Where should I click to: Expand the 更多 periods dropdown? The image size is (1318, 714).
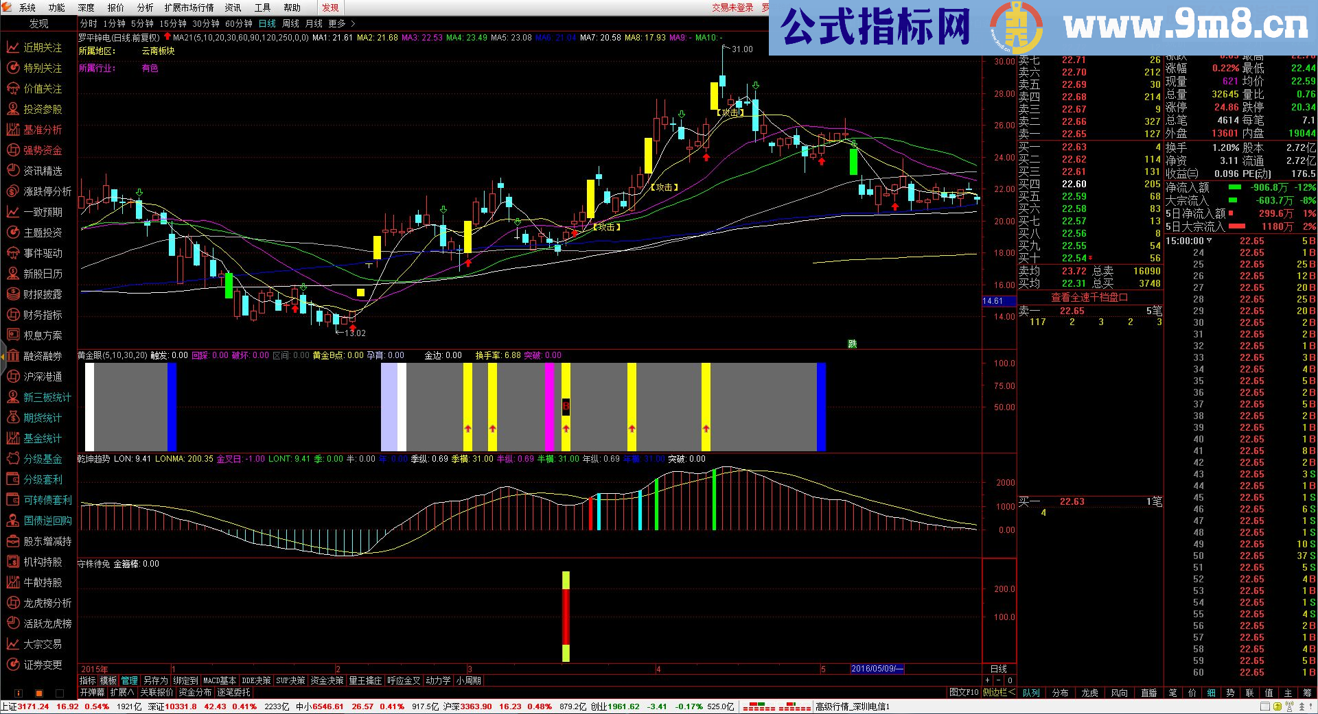[337, 24]
